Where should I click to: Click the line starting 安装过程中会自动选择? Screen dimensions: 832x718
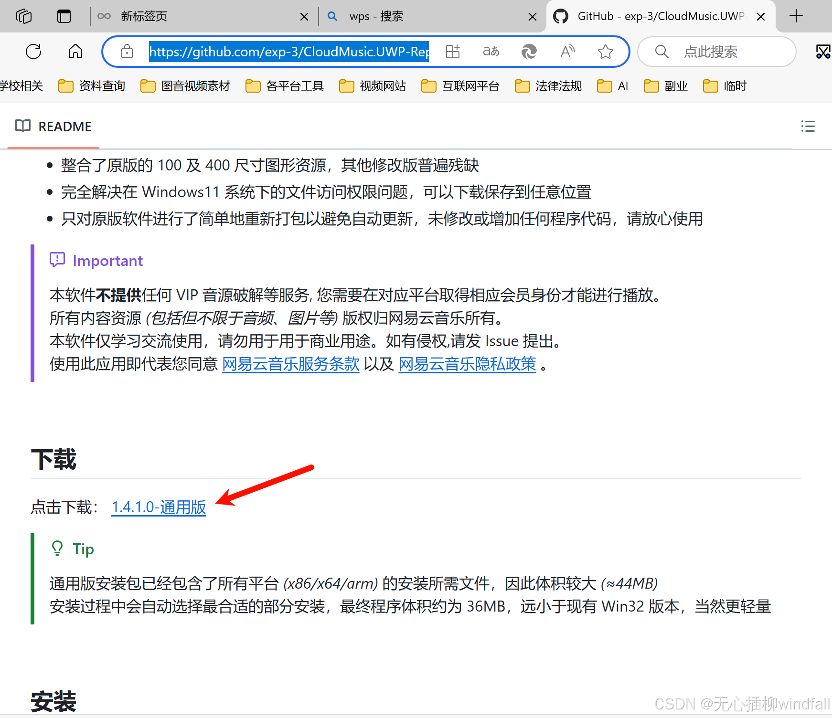[410, 606]
